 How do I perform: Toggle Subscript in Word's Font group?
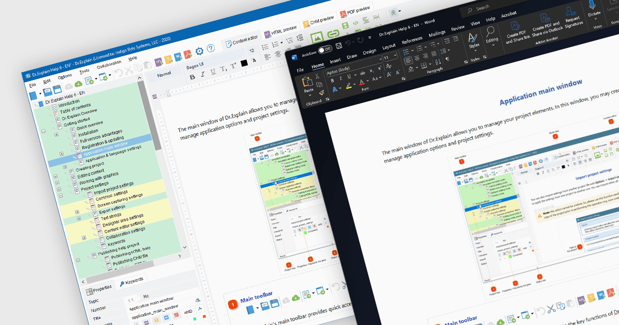click(371, 71)
